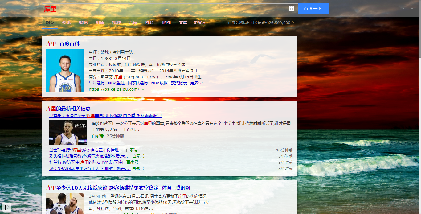Click the 百家号 source beside 25分钟前
421x214 pixels.
point(98,136)
